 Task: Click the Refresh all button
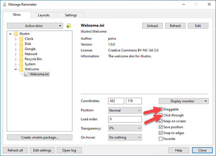15,150
